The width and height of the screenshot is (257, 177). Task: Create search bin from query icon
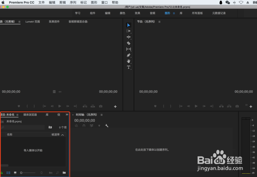point(50,127)
